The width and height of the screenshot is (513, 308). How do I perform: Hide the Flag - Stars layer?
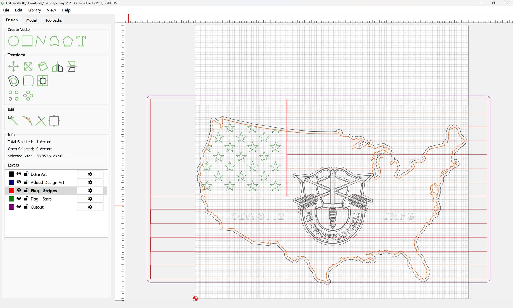click(19, 198)
